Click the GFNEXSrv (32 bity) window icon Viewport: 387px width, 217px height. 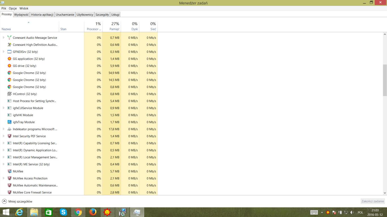(x=9, y=52)
